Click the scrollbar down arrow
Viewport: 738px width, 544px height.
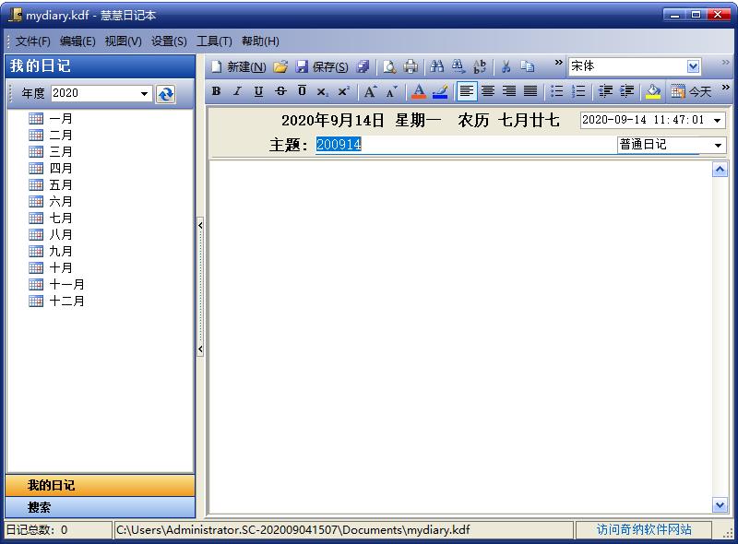[720, 505]
